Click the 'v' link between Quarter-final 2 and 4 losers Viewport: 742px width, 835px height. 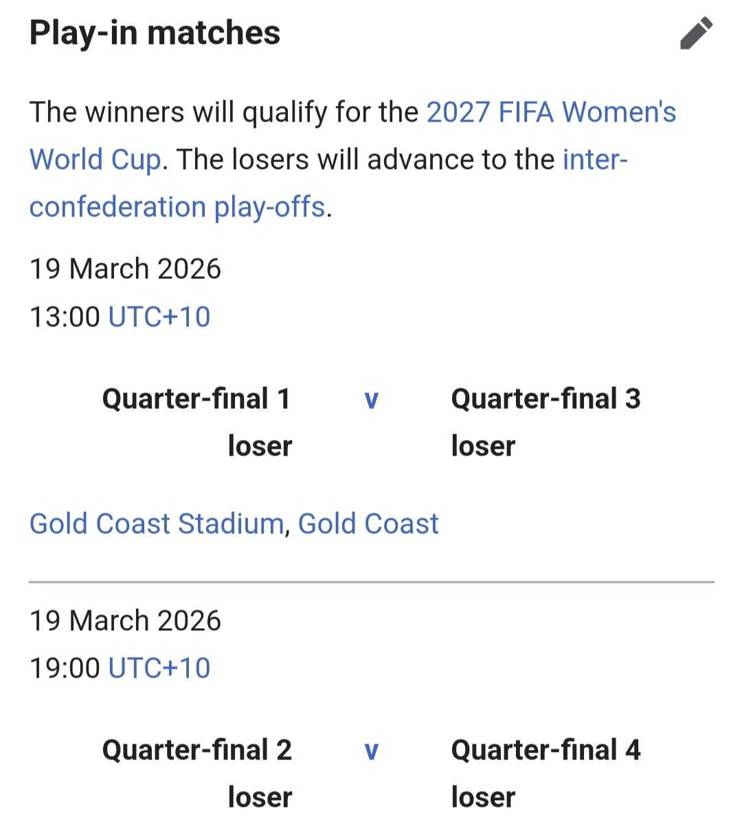(x=371, y=750)
